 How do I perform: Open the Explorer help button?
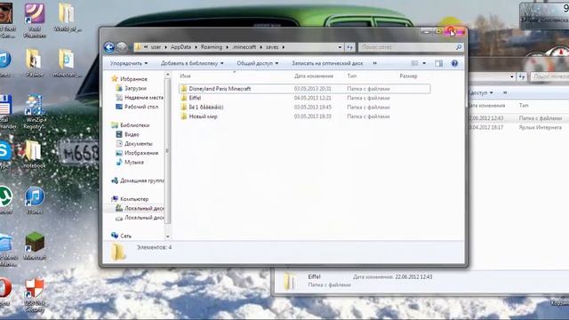point(454,63)
